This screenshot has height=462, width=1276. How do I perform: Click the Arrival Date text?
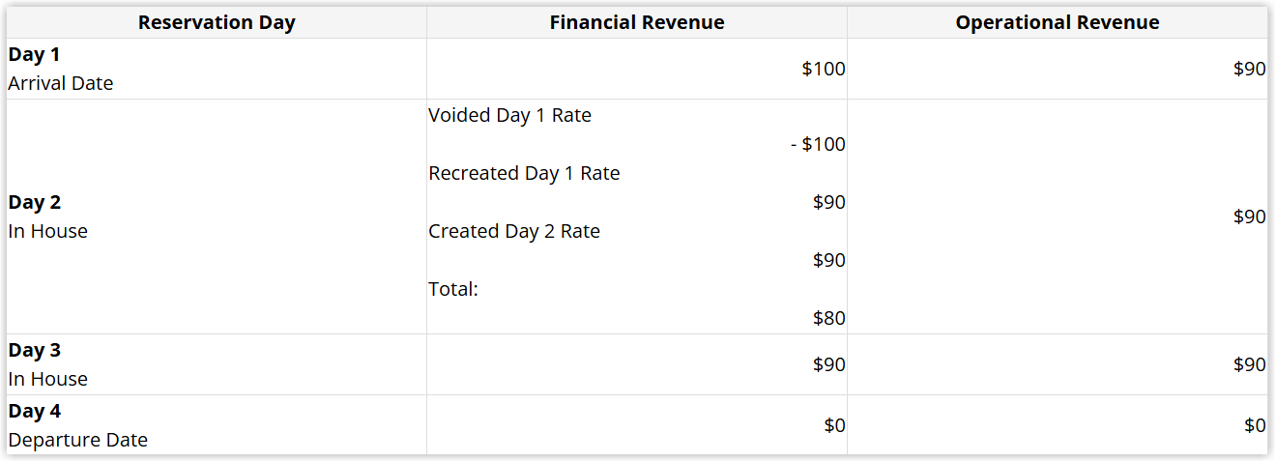pos(60,83)
